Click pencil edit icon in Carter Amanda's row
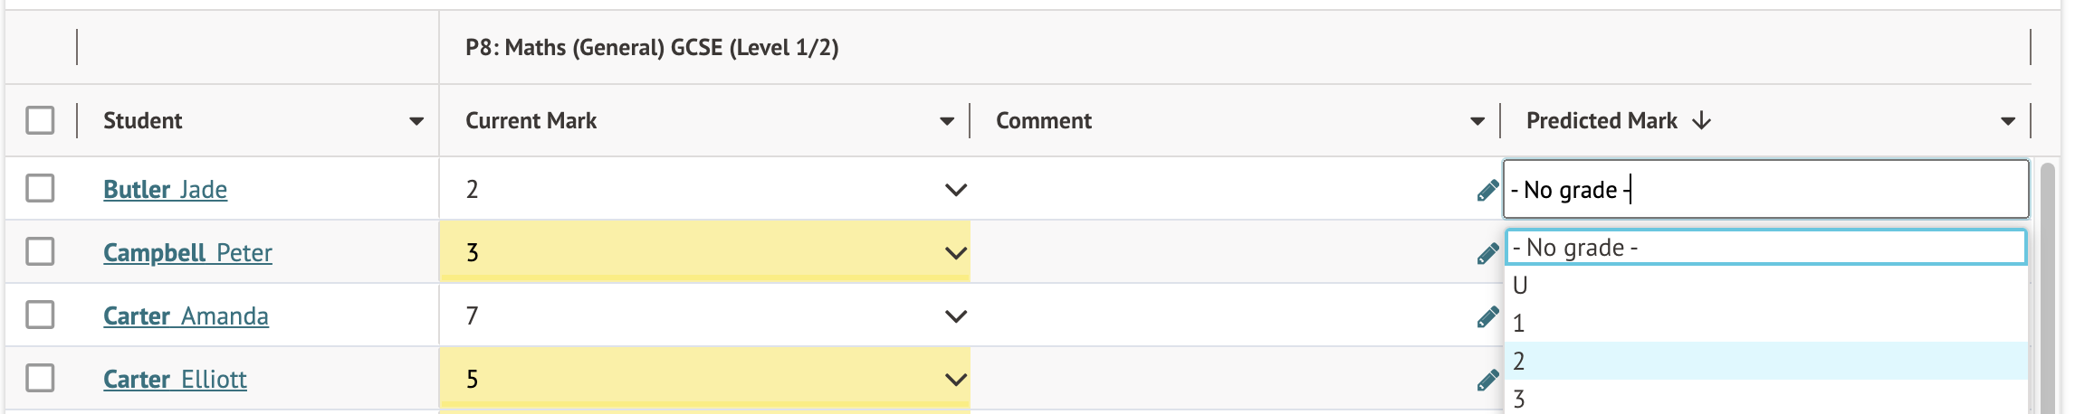2075x414 pixels. coord(1487,316)
